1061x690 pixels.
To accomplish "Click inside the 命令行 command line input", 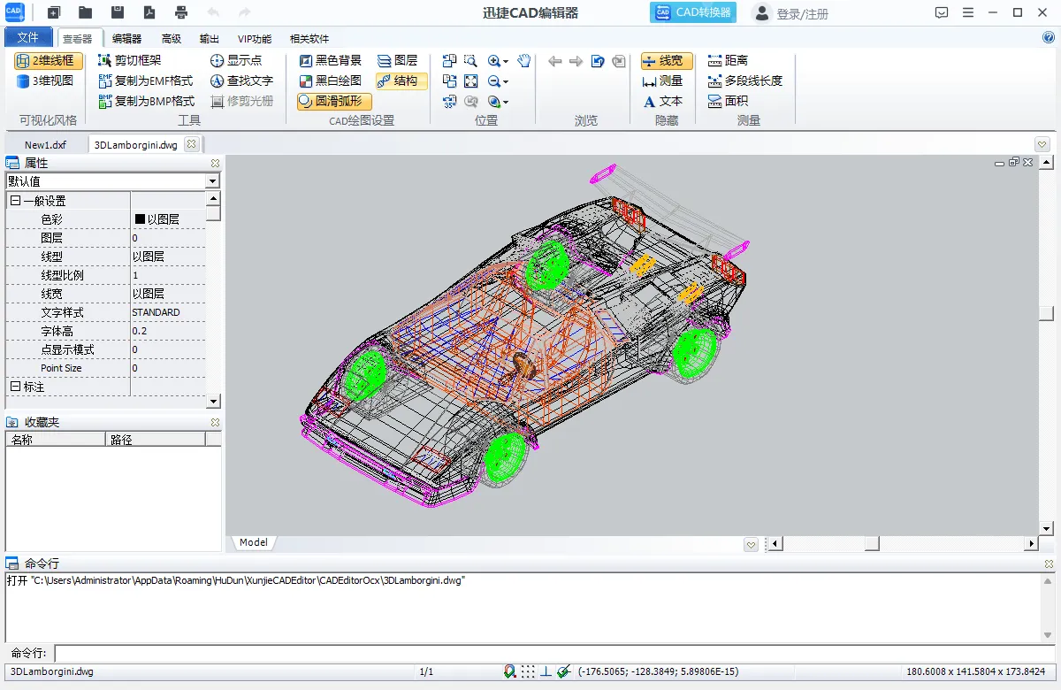I will pos(354,653).
